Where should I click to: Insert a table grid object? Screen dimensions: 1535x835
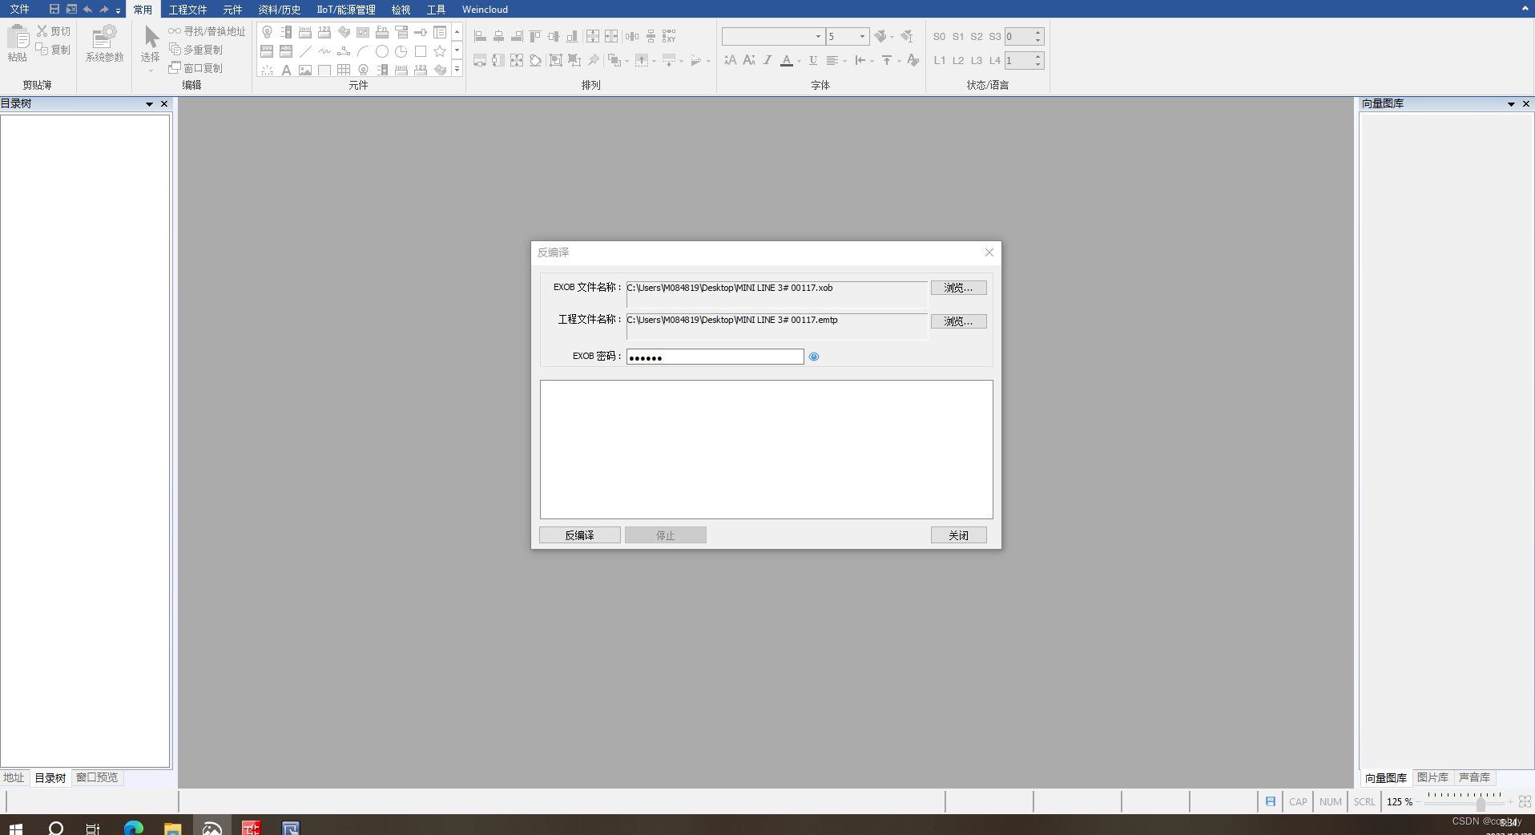tap(344, 71)
